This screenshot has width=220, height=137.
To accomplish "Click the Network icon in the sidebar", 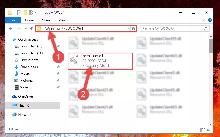I will click(x=14, y=115).
